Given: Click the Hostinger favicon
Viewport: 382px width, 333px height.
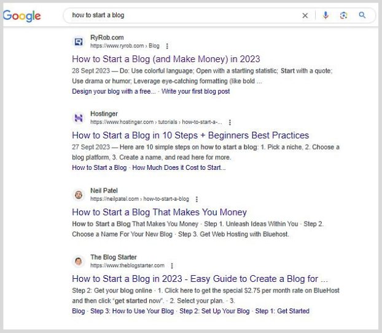Looking at the screenshot, I should tap(79, 118).
